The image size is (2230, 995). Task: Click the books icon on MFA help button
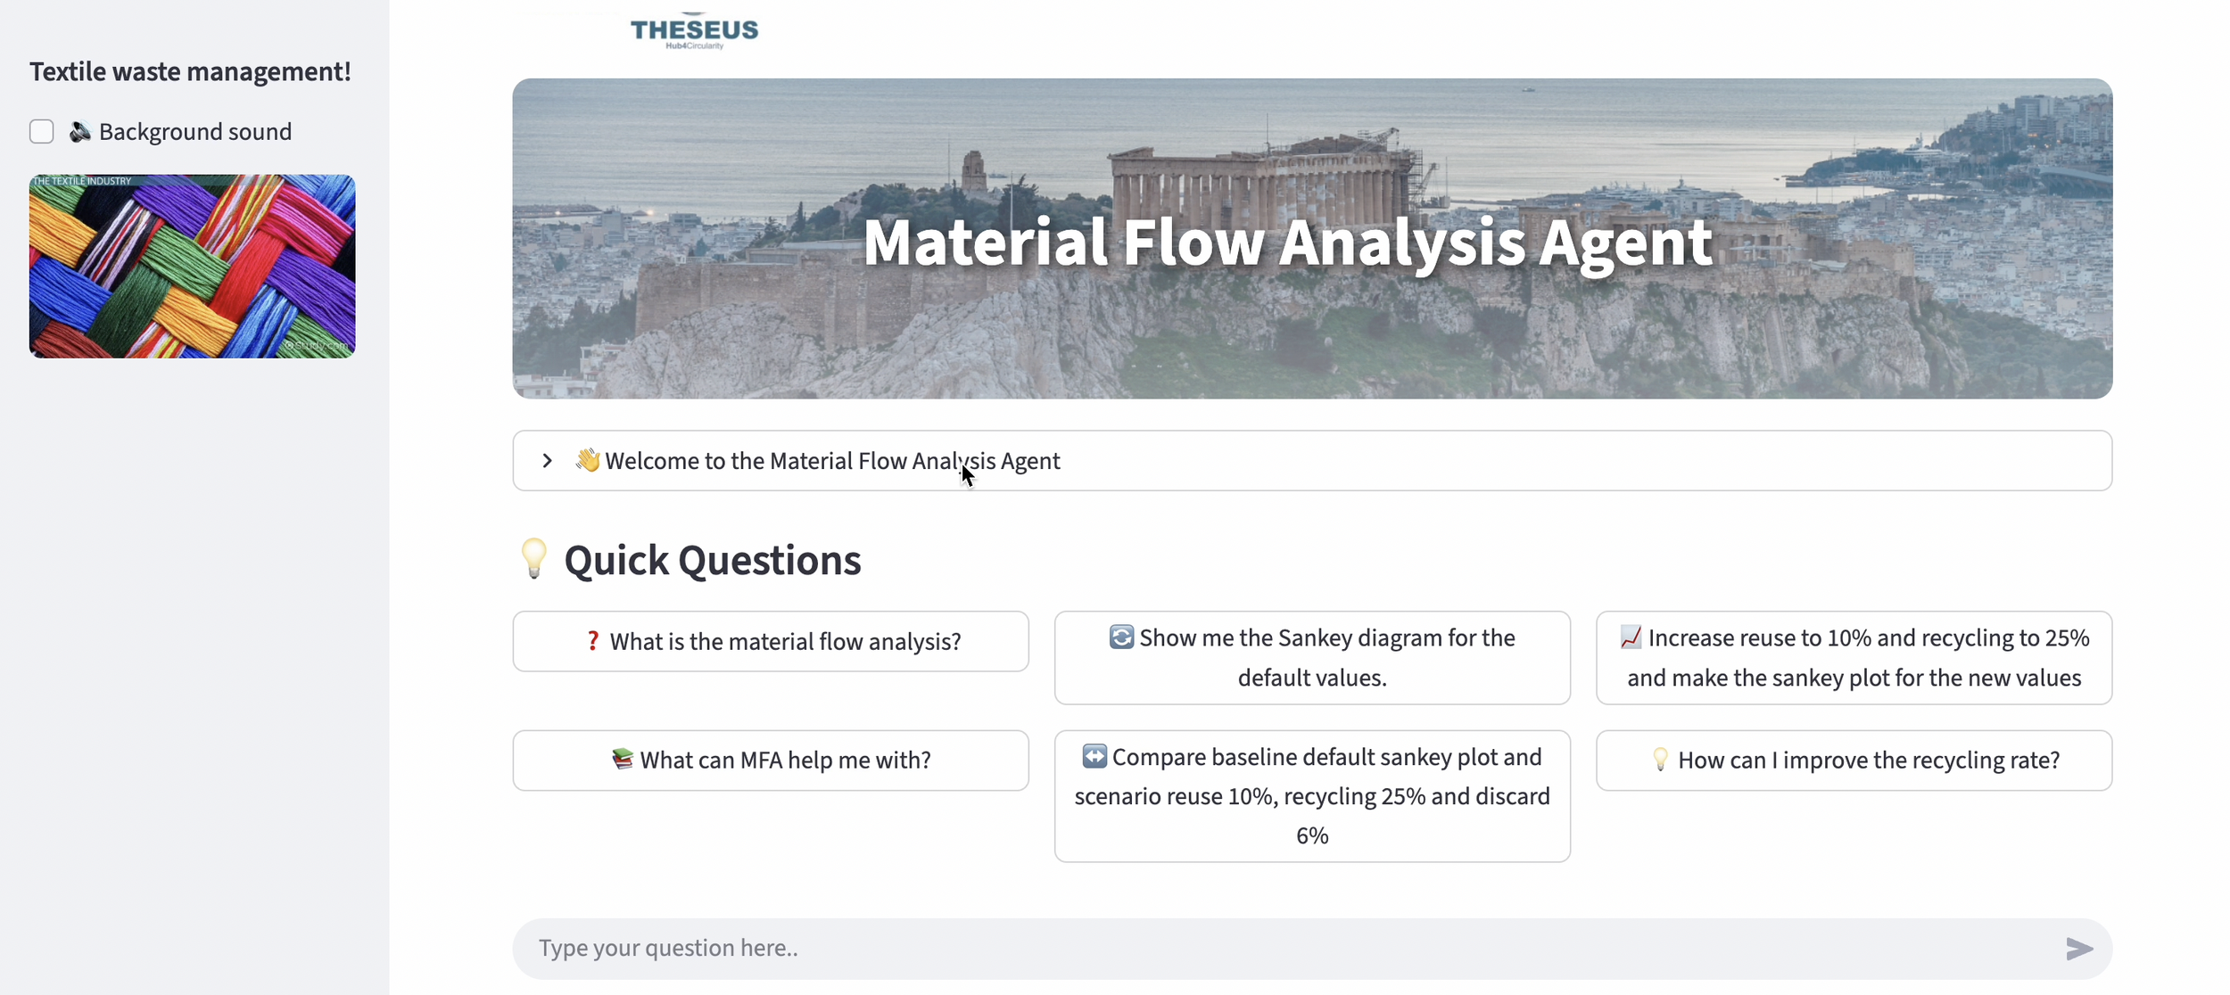[x=623, y=759]
